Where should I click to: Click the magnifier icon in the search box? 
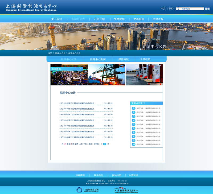pos(178,9)
